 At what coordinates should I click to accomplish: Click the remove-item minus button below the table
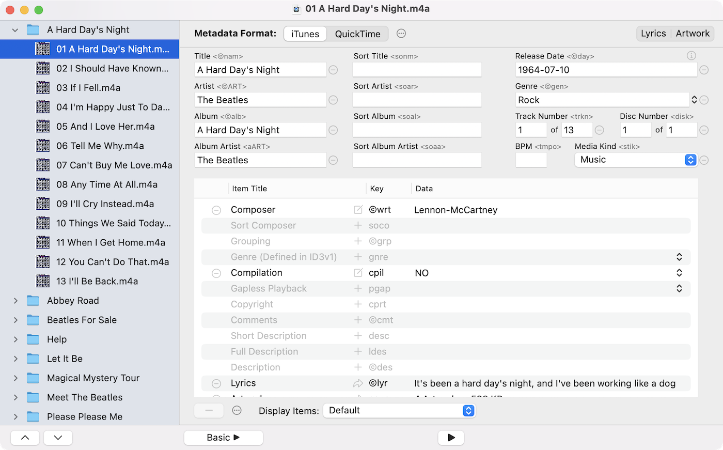pyautogui.click(x=209, y=411)
